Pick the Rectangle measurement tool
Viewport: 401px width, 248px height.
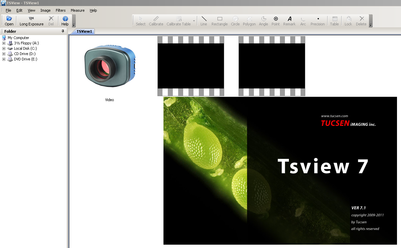tap(220, 21)
